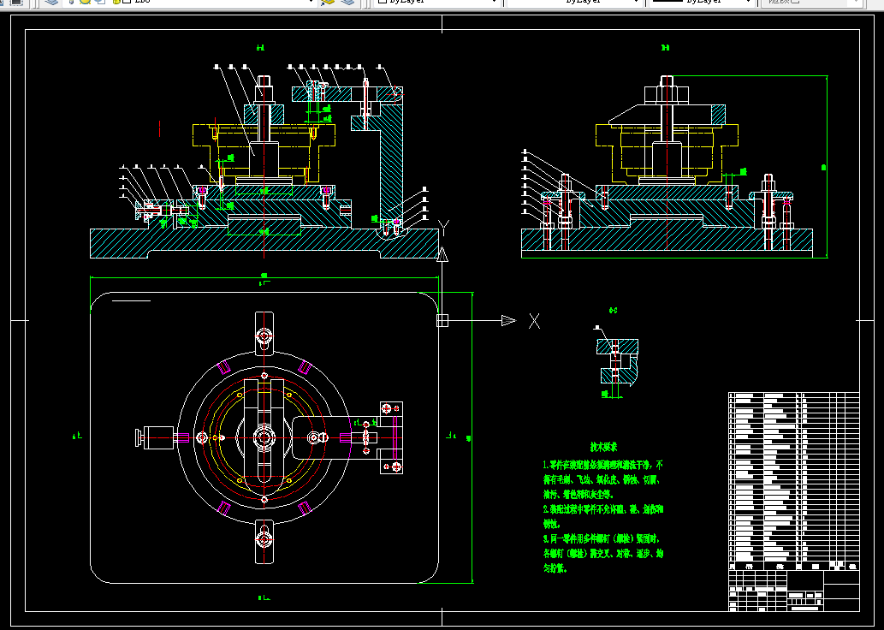Toggle the layer freeze sun icon
The width and height of the screenshot is (884, 630).
[85, 2]
